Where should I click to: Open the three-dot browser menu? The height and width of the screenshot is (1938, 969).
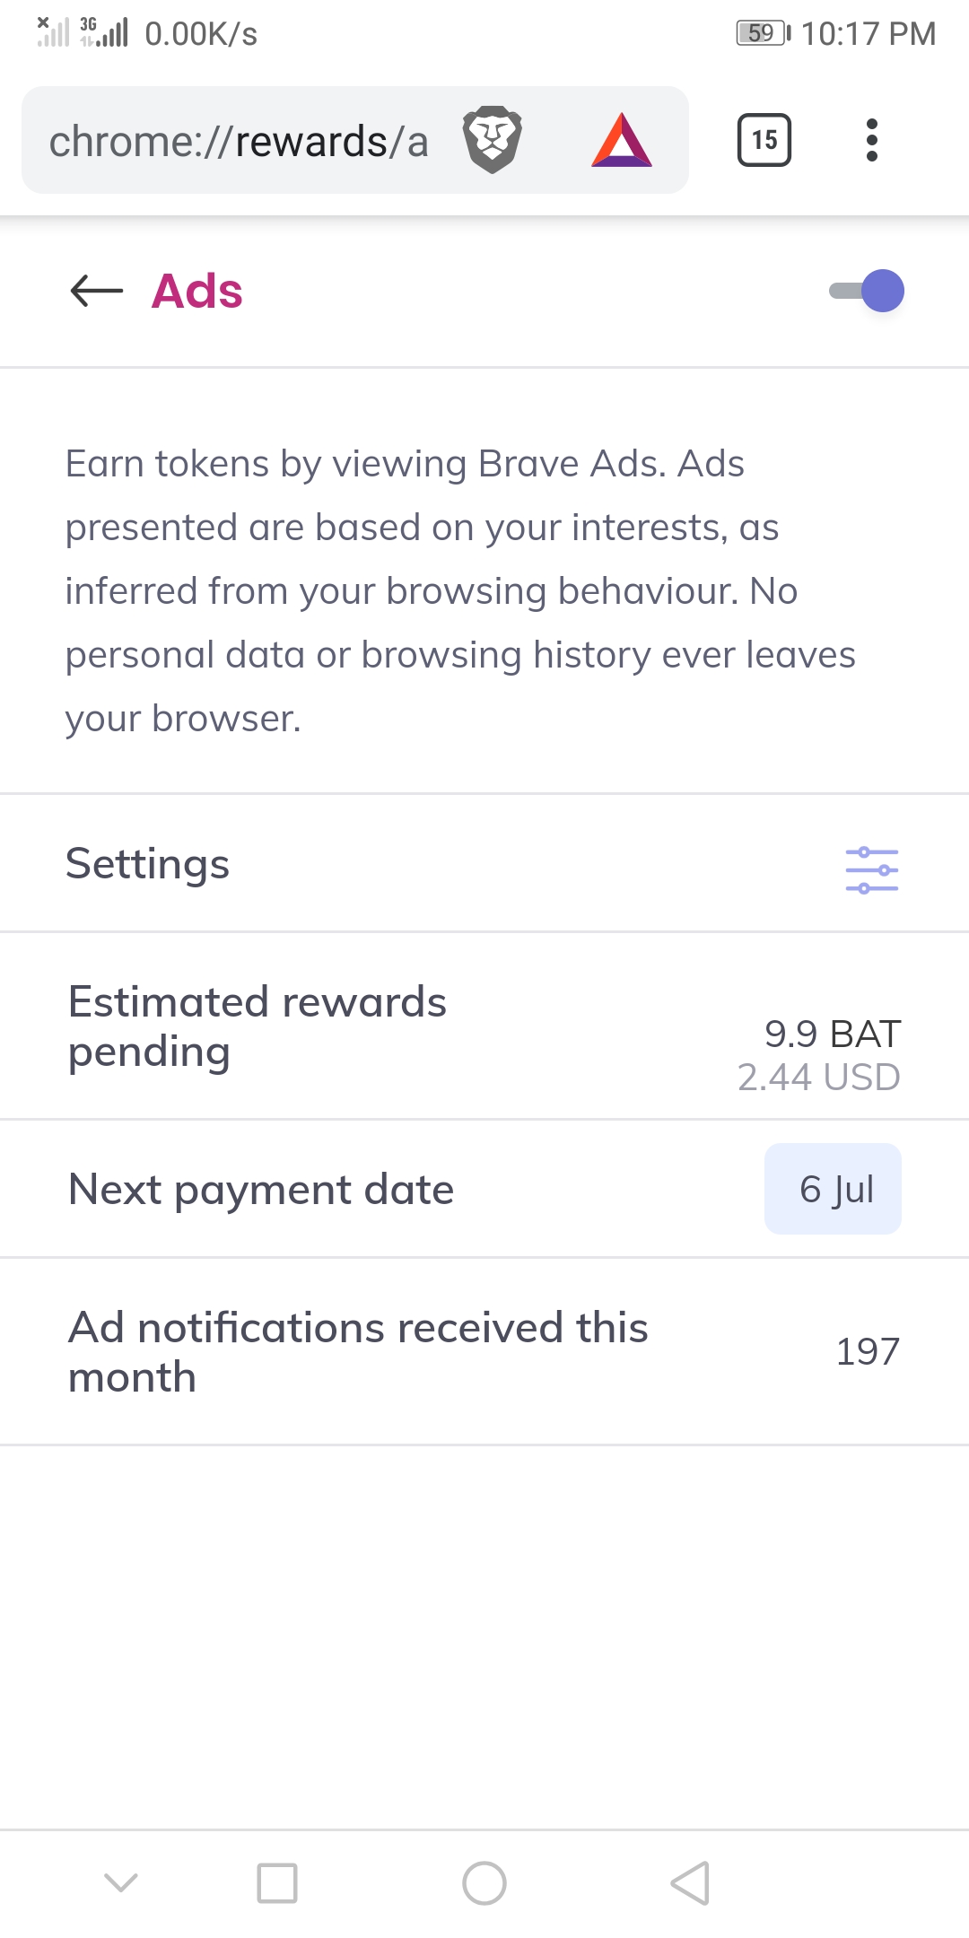(871, 140)
